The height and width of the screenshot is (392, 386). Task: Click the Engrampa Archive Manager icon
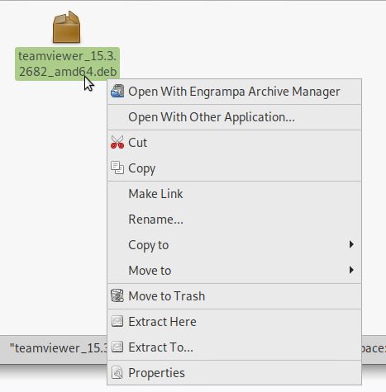click(117, 91)
